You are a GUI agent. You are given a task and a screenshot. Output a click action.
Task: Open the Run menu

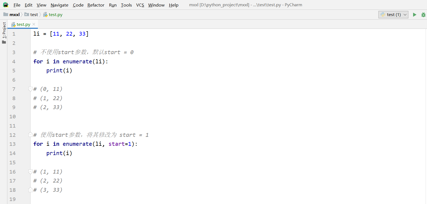(113, 5)
